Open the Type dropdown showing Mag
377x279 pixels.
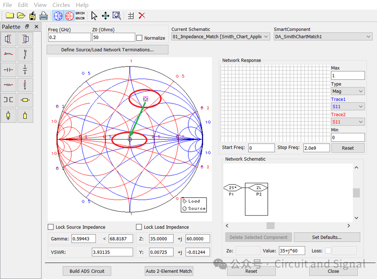point(348,91)
